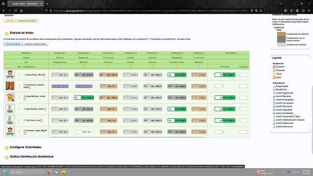The width and height of the screenshot is (313, 176).
Task: Click the red alert badge beside Báez Benítez
Action: tap(45, 109)
